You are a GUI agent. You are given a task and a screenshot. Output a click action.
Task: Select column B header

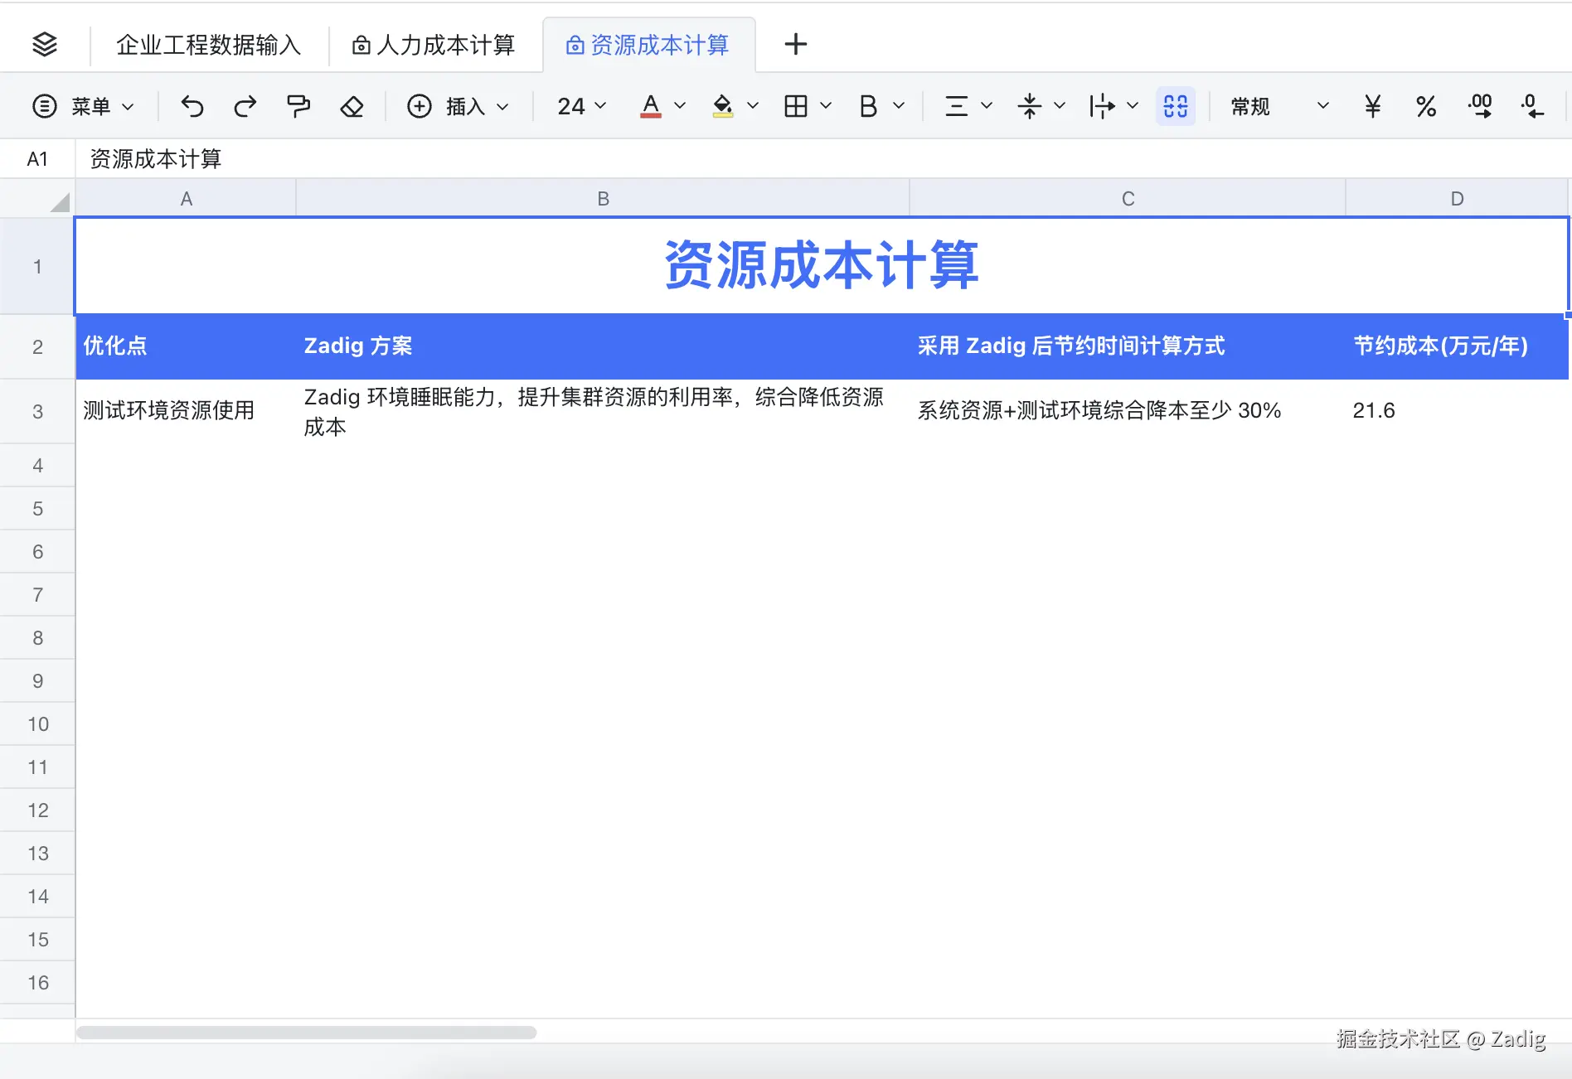pos(603,199)
